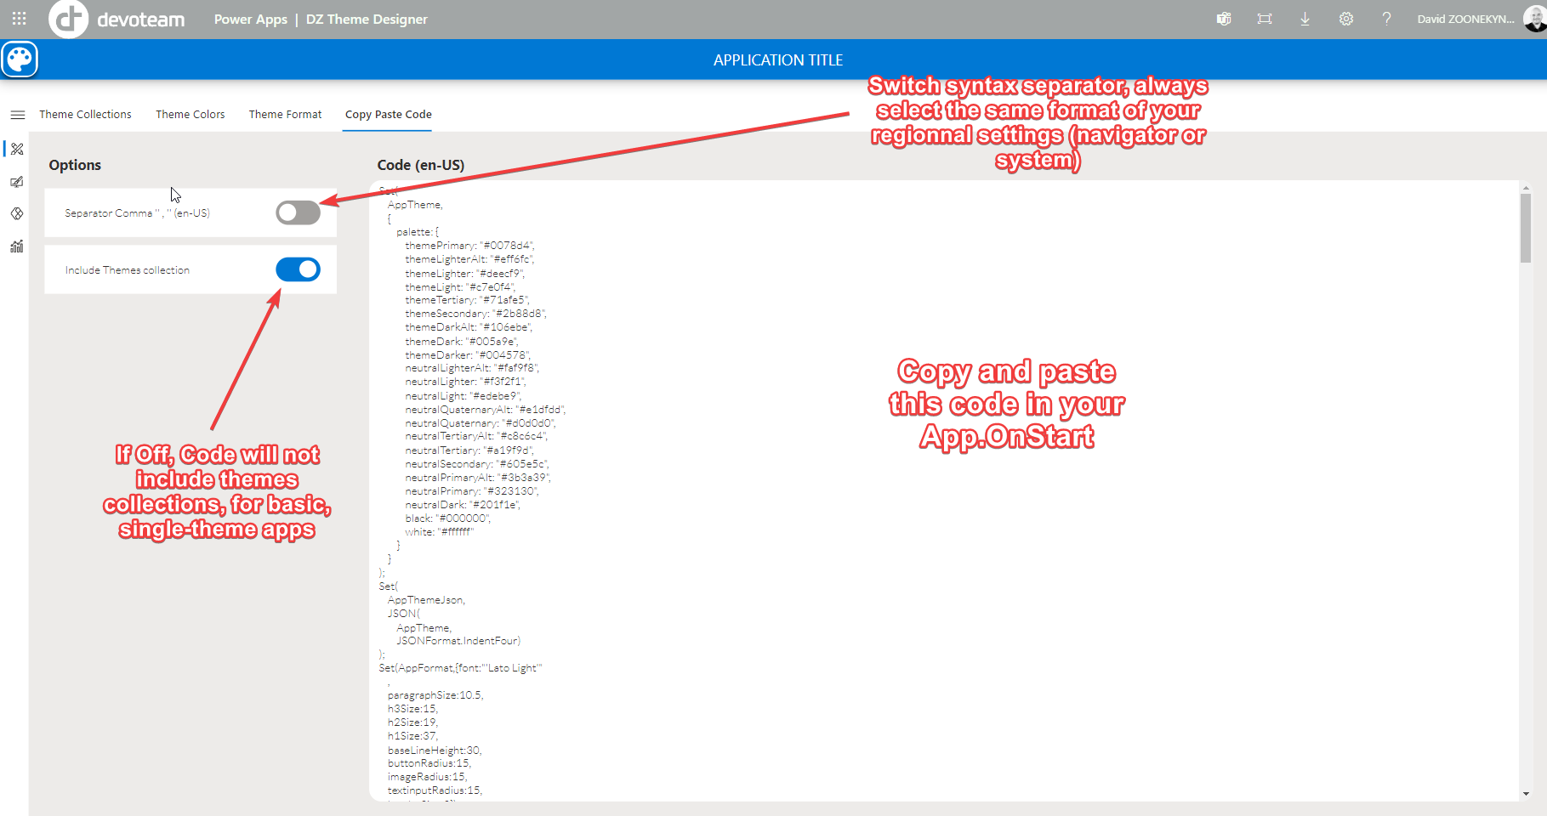Select the Theme Collections tab
This screenshot has height=816, width=1547.
[85, 114]
